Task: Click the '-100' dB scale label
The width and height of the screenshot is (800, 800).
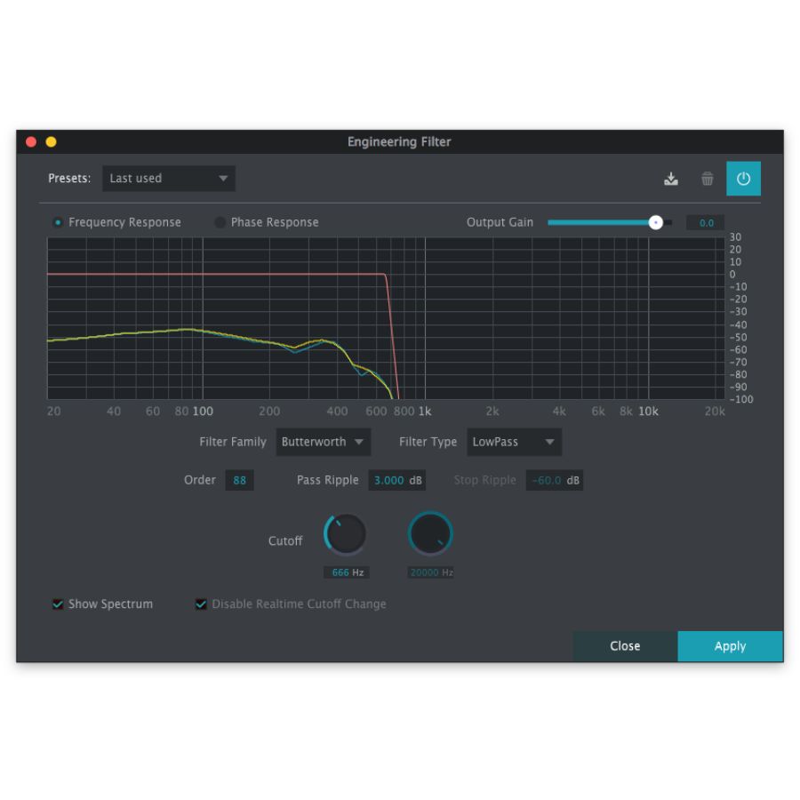Action: click(x=741, y=399)
